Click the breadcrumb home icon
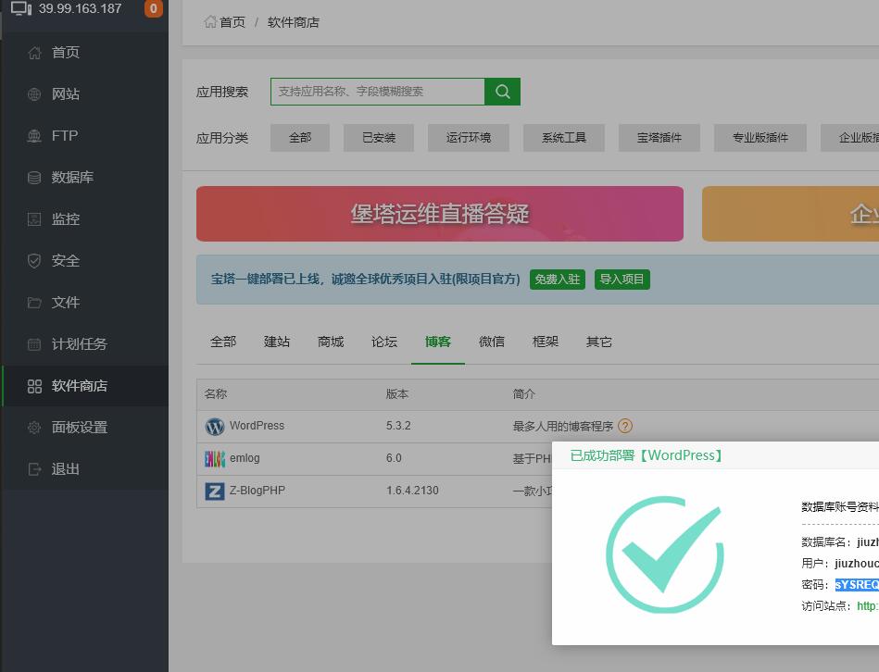 click(210, 22)
